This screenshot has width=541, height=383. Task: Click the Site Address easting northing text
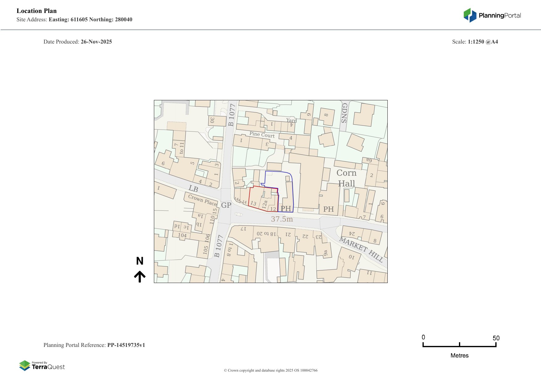click(x=74, y=19)
